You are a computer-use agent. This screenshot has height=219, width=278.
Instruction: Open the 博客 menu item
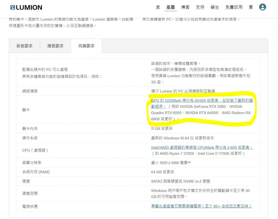185,7
